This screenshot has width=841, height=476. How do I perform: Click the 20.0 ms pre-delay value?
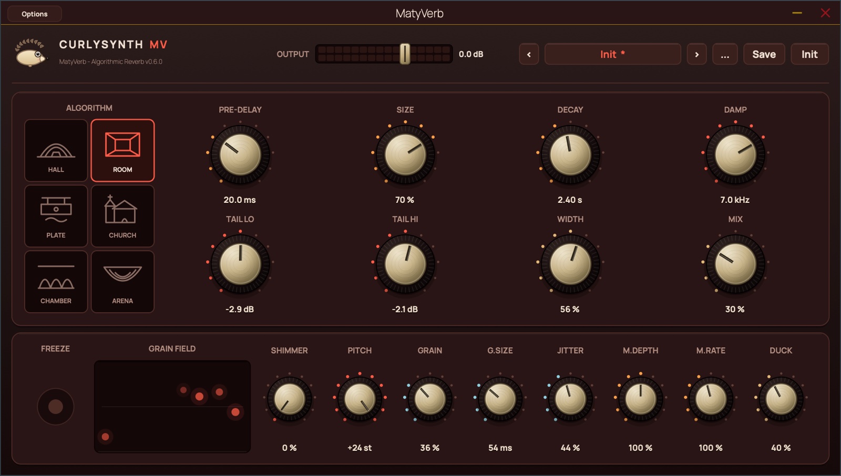click(240, 200)
